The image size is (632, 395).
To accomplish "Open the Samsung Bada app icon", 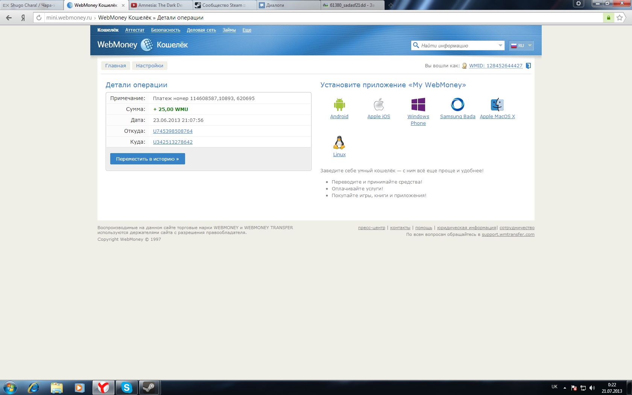I will pyautogui.click(x=457, y=104).
